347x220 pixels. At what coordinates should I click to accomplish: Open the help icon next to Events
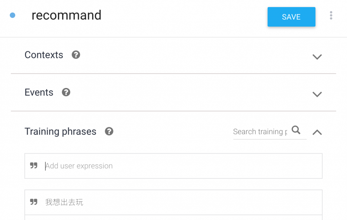click(x=66, y=92)
